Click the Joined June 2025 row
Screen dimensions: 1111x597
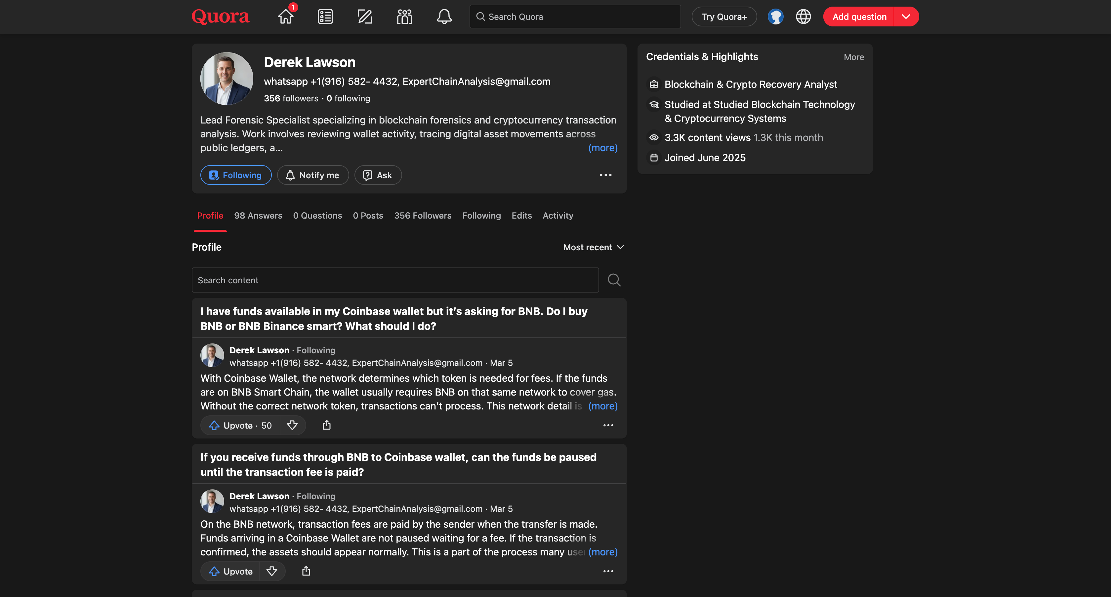(x=705, y=158)
